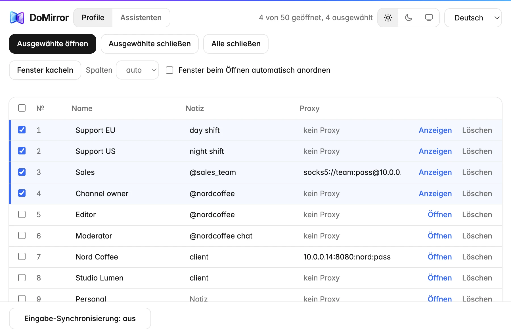Click Löschen for Studio Lumen row

pyautogui.click(x=477, y=278)
